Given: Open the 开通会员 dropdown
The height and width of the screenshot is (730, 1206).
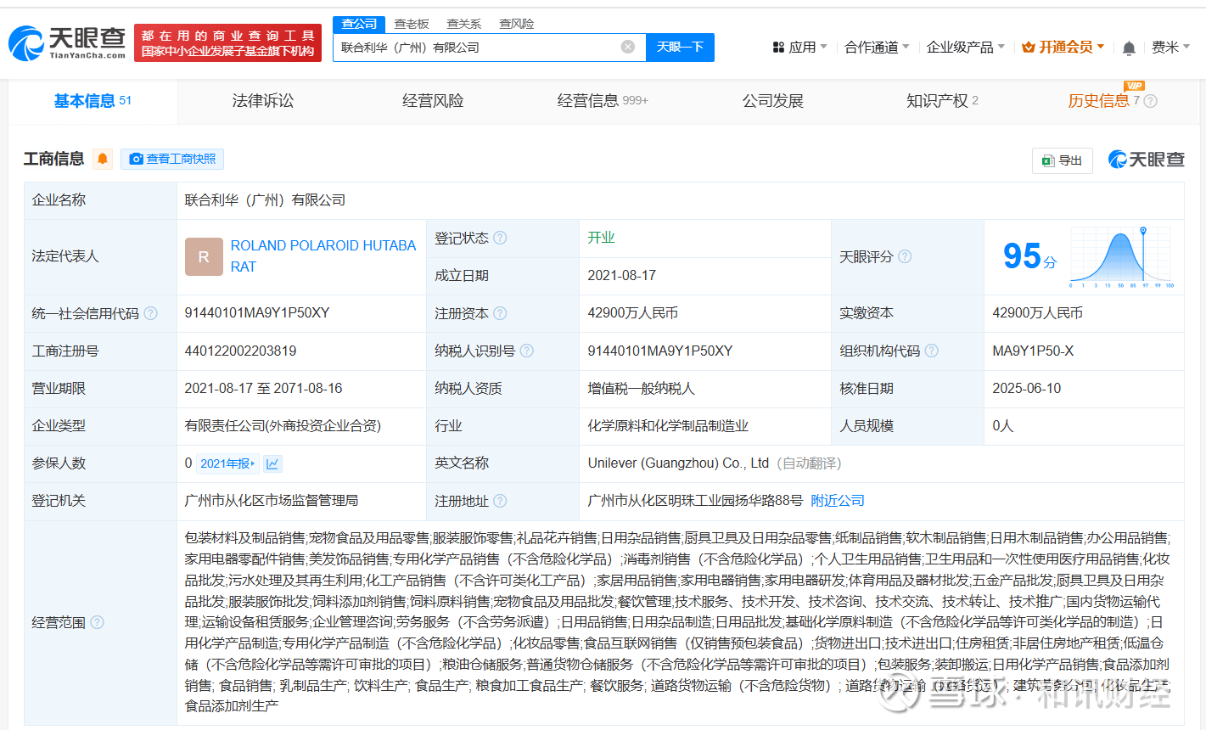Looking at the screenshot, I should click(x=1063, y=48).
